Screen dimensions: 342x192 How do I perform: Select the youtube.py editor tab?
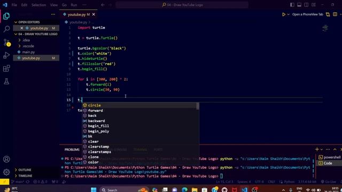pyautogui.click(x=79, y=14)
